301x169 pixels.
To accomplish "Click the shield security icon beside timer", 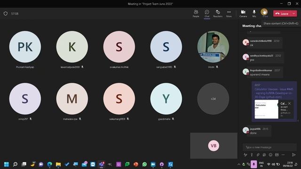I will pos(6,14).
